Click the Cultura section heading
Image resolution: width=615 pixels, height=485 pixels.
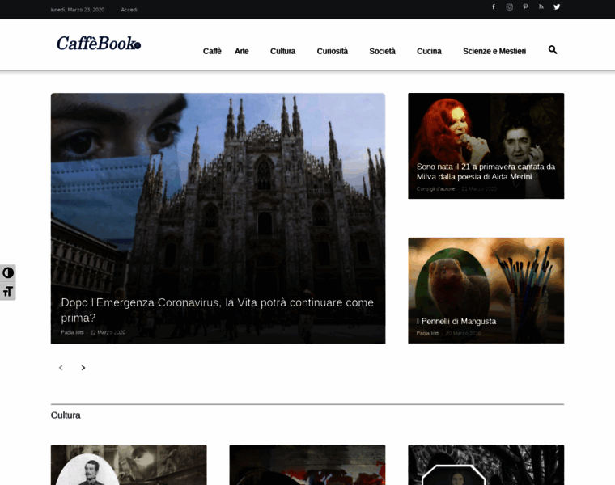(66, 415)
